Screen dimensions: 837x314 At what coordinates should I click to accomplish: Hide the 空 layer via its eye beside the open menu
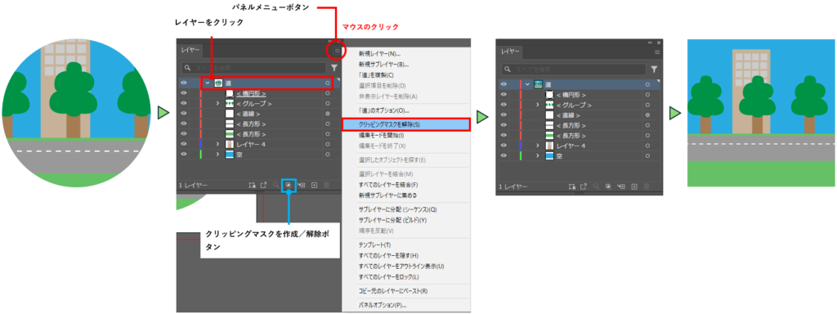(184, 155)
